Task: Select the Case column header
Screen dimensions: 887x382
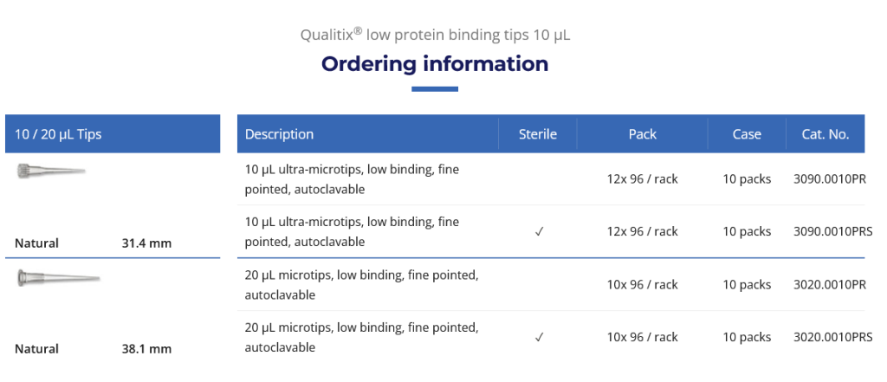Action: tap(747, 134)
